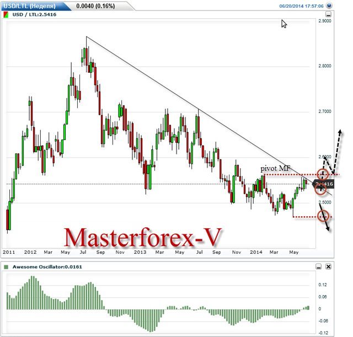
Task: Click the current price marker 2.5416 tag
Action: 323,184
